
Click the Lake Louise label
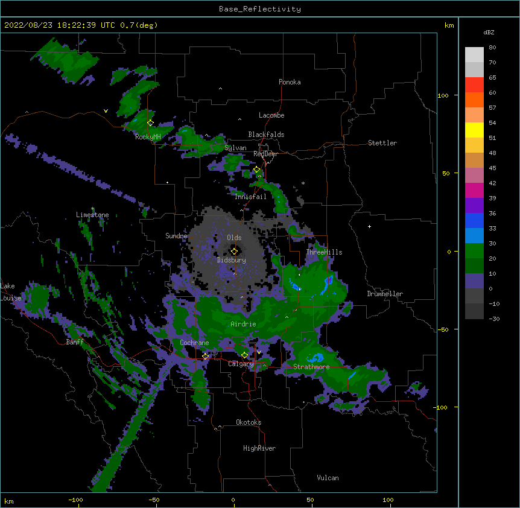tap(10, 292)
